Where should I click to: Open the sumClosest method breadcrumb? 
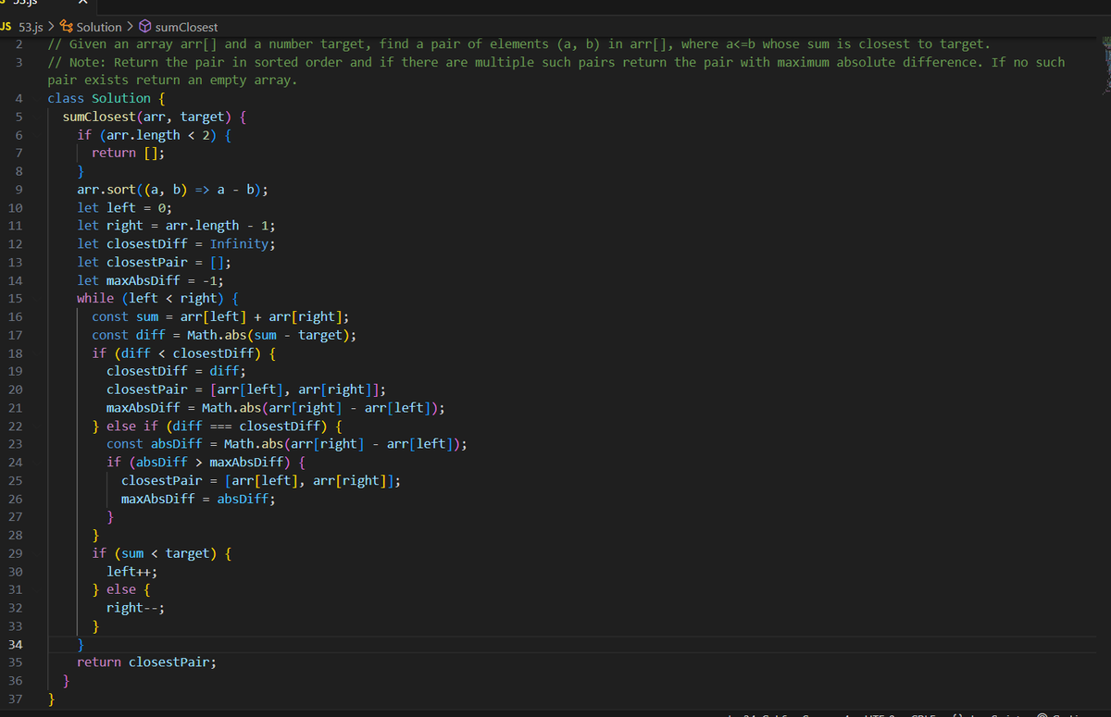point(179,27)
